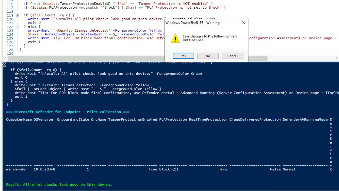Click the Untitled1.ps1 filename in dialog
This screenshot has width=339, height=191.
tap(193, 40)
